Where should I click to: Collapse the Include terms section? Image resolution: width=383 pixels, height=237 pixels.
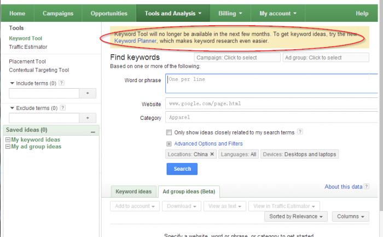tap(12, 83)
